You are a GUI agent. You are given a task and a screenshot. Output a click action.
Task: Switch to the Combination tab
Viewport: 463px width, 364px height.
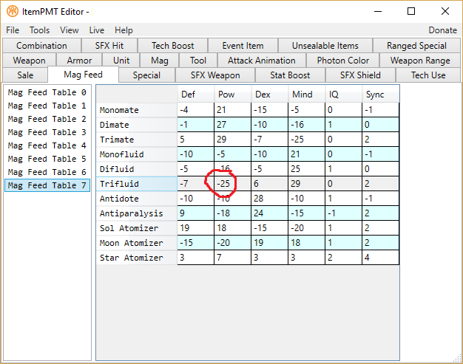point(41,46)
